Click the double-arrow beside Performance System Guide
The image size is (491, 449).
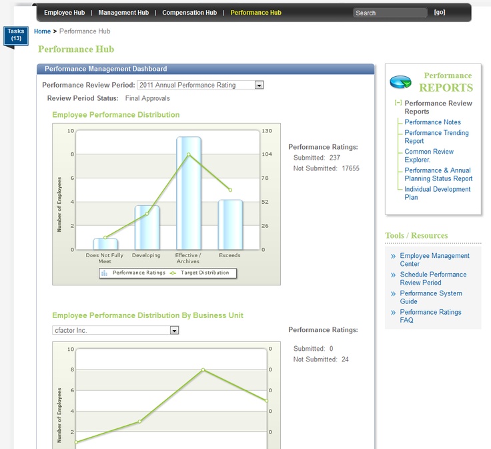pyautogui.click(x=393, y=294)
